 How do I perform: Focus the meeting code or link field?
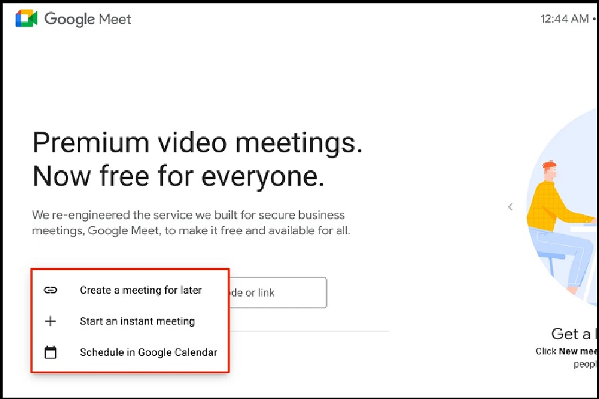pyautogui.click(x=276, y=293)
